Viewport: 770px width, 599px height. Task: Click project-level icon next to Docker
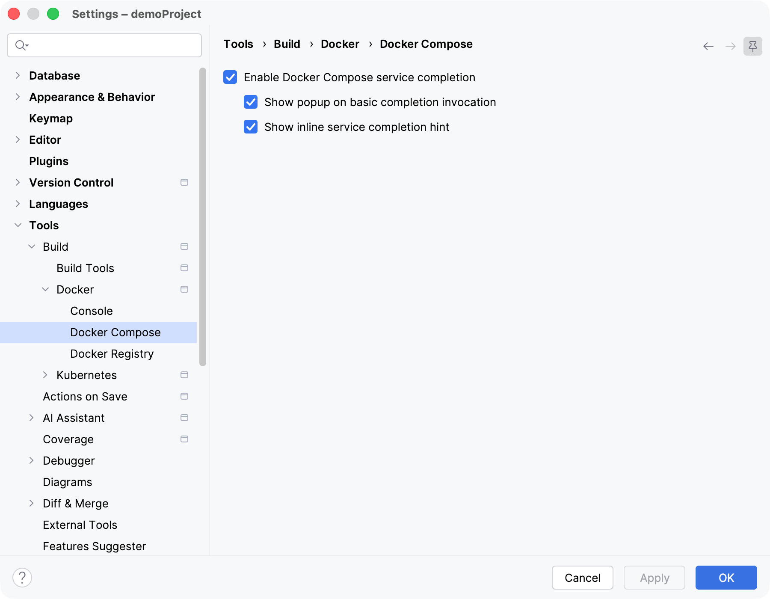tap(184, 289)
